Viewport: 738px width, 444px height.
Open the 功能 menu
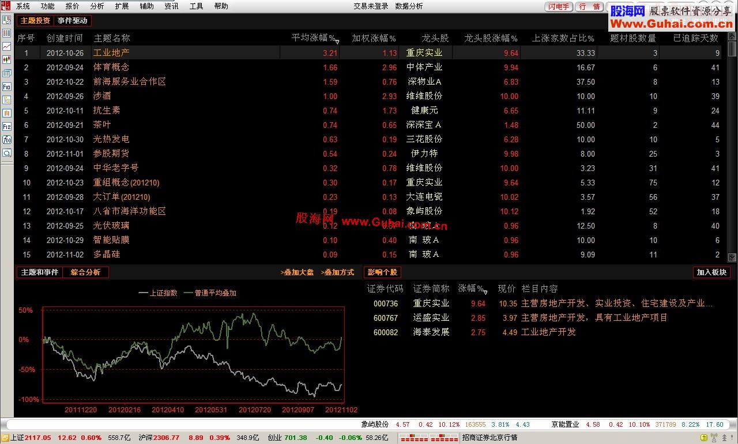(x=48, y=6)
